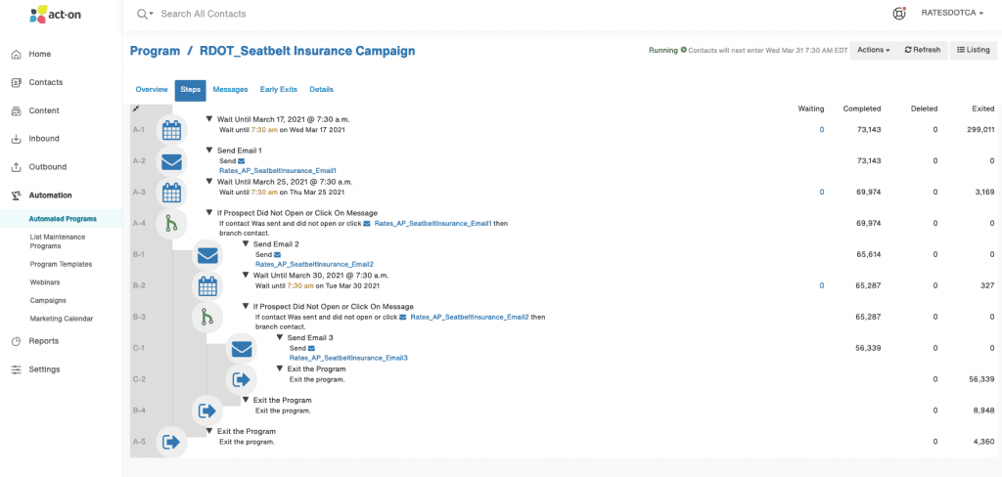The height and width of the screenshot is (477, 1002).
Task: Click the Program breadcrumb link
Action: tap(155, 51)
